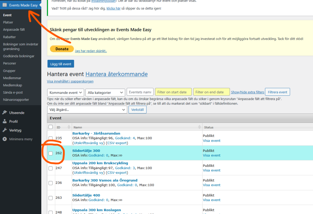
Task: Click Godkänd: 4 link for Järlåsarundan
Action: tap(125, 138)
